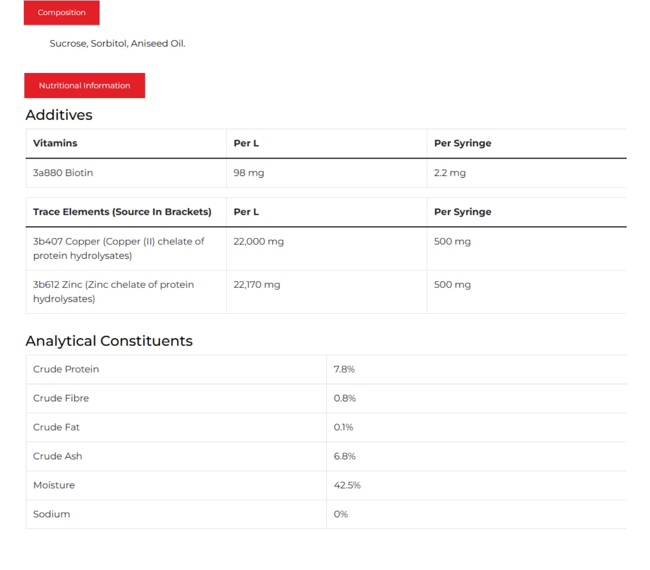The height and width of the screenshot is (570, 650).
Task: Select the 3a880 Biotin row label
Action: pos(63,173)
